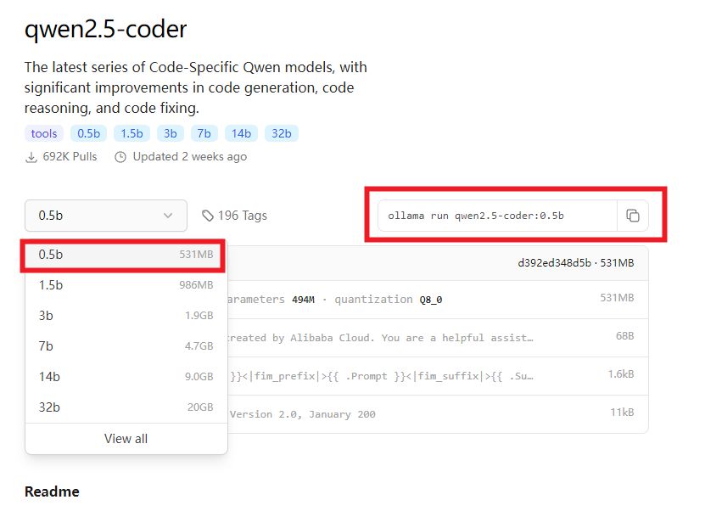
Task: Click the 0.5b blue tag badge
Action: (x=88, y=133)
